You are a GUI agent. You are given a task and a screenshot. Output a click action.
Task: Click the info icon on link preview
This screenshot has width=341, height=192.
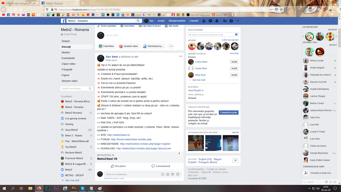(179, 153)
